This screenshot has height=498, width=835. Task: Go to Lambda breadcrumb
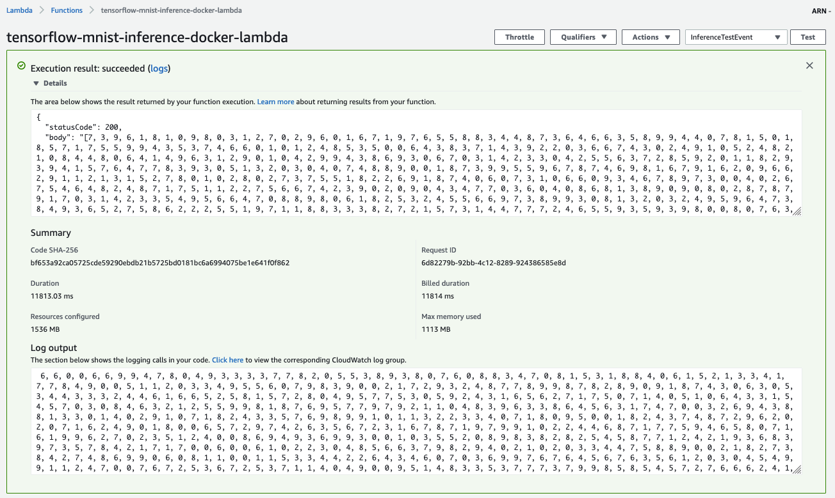(19, 10)
